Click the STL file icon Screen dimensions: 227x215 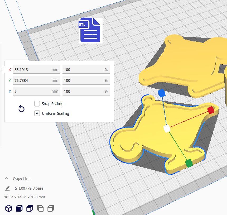pos(90,30)
